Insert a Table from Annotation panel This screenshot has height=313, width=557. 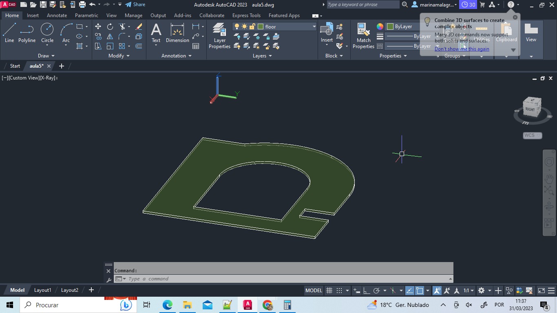[x=196, y=46]
